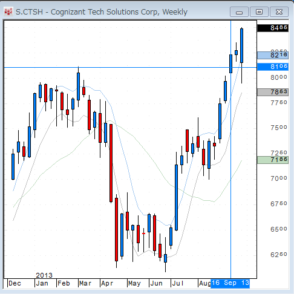Click the 6750 price axis label

279,204
